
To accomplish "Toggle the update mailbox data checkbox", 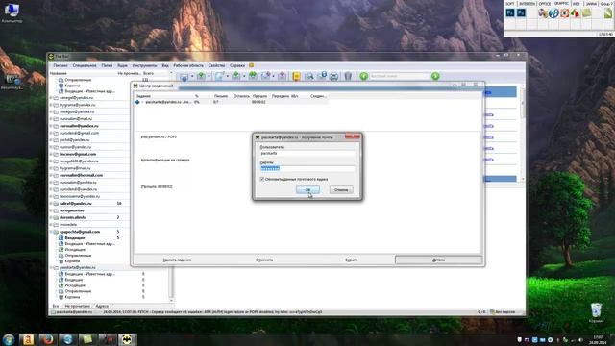I will point(262,179).
